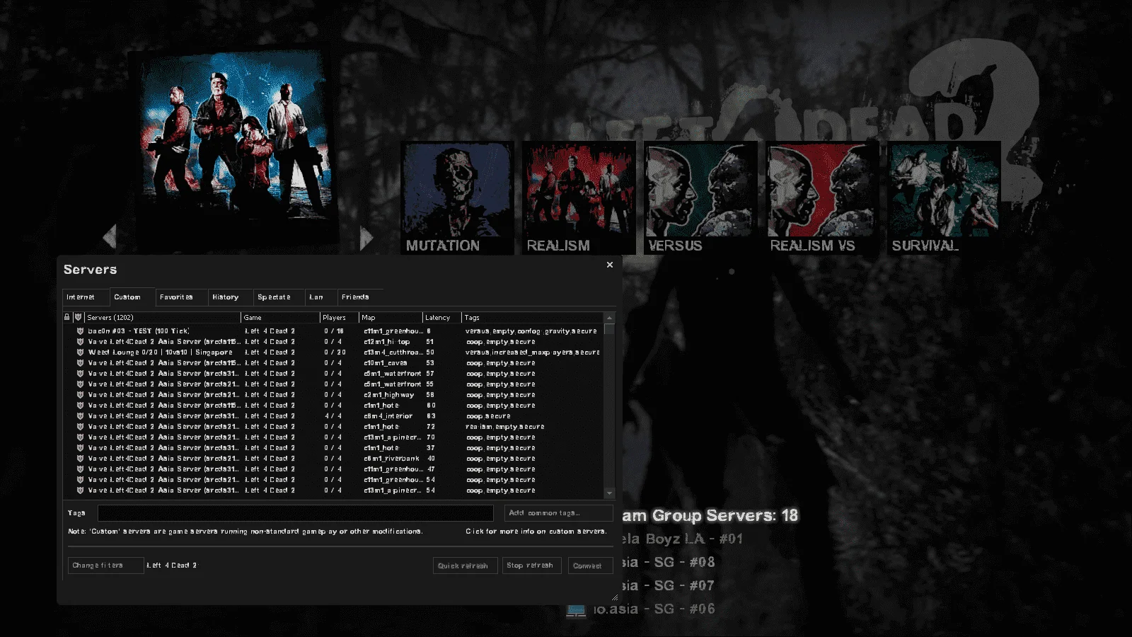The height and width of the screenshot is (637, 1132).
Task: Click the shield icon on the latency 47 row
Action: point(80,469)
